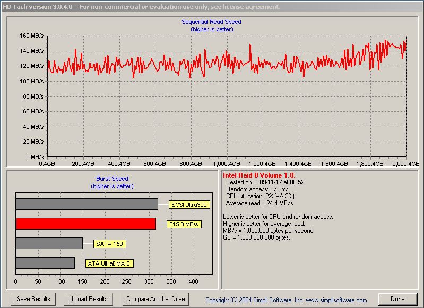Select the Intel Raid 0 Volume heading
This screenshot has height=308, width=424.
pyautogui.click(x=259, y=175)
